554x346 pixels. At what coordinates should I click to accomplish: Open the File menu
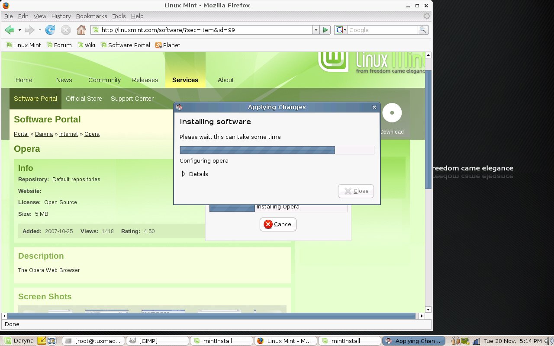point(8,16)
